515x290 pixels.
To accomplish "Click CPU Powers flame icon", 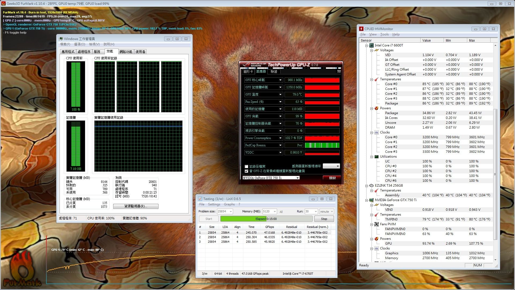I will point(377,108).
